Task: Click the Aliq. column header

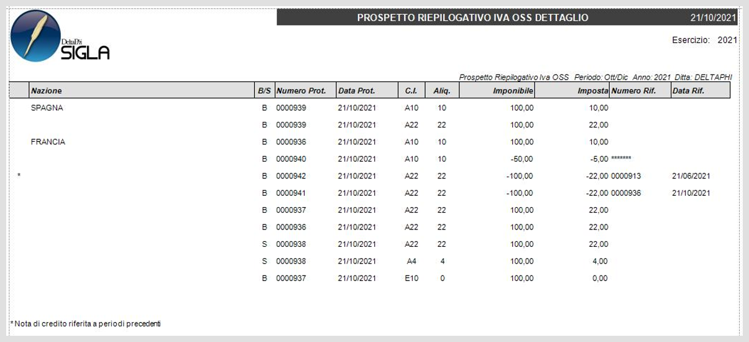Action: pos(442,91)
